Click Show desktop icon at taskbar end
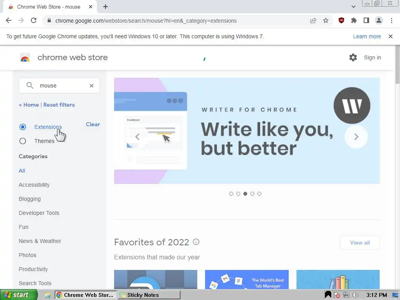This screenshot has height=300, width=400. (x=396, y=295)
